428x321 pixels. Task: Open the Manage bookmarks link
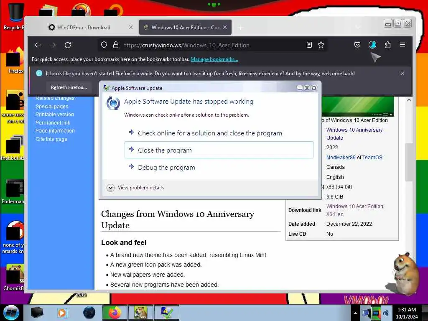point(214,59)
